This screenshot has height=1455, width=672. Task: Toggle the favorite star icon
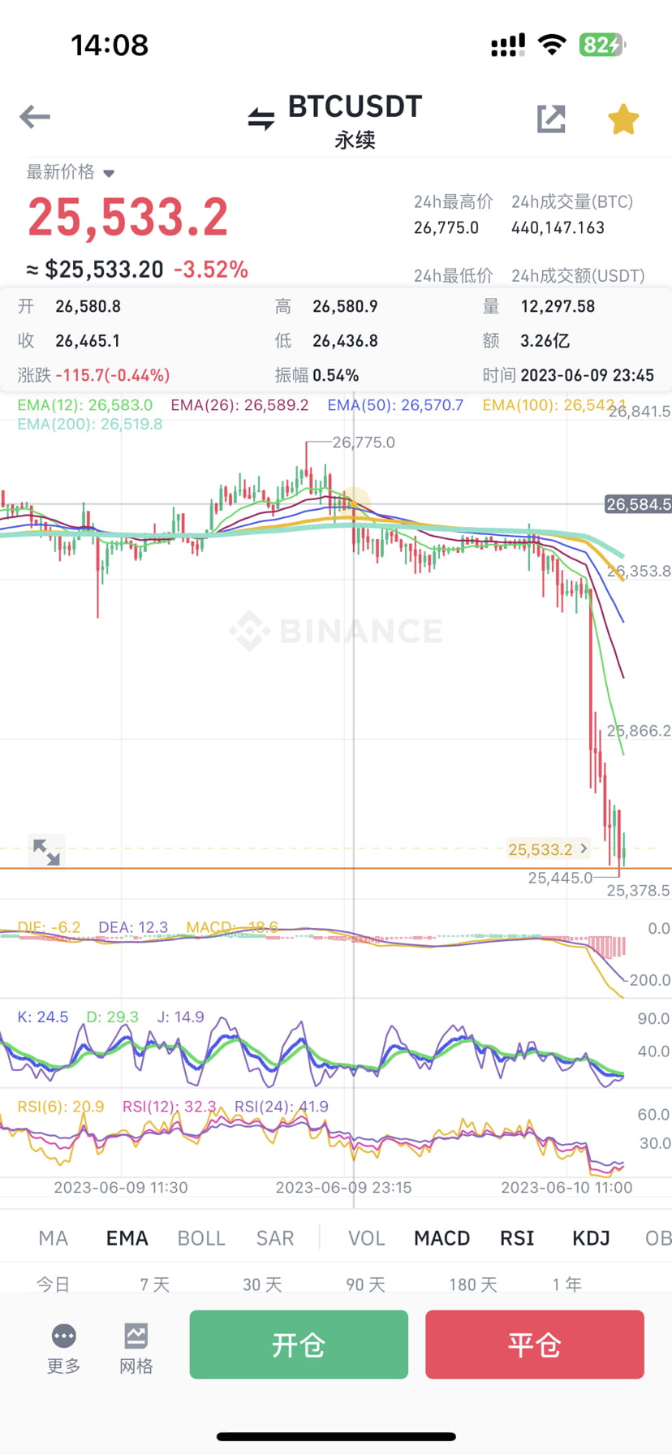[623, 119]
